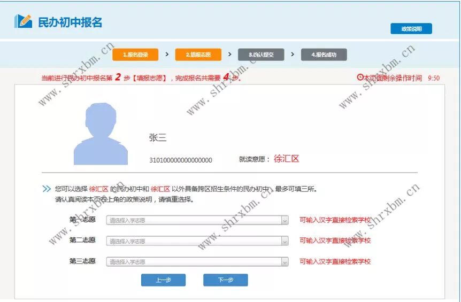Viewport: 461px width, 302px height.
Task: Click the double chevron icon before instructions
Action: point(47,189)
